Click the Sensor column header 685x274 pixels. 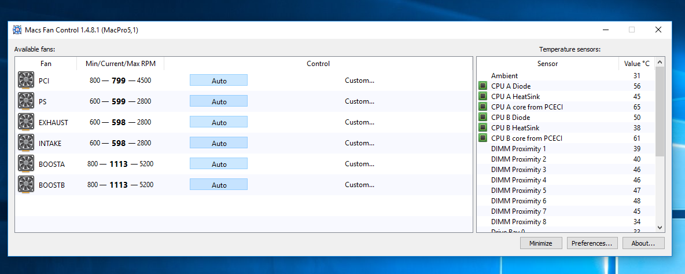coord(547,64)
